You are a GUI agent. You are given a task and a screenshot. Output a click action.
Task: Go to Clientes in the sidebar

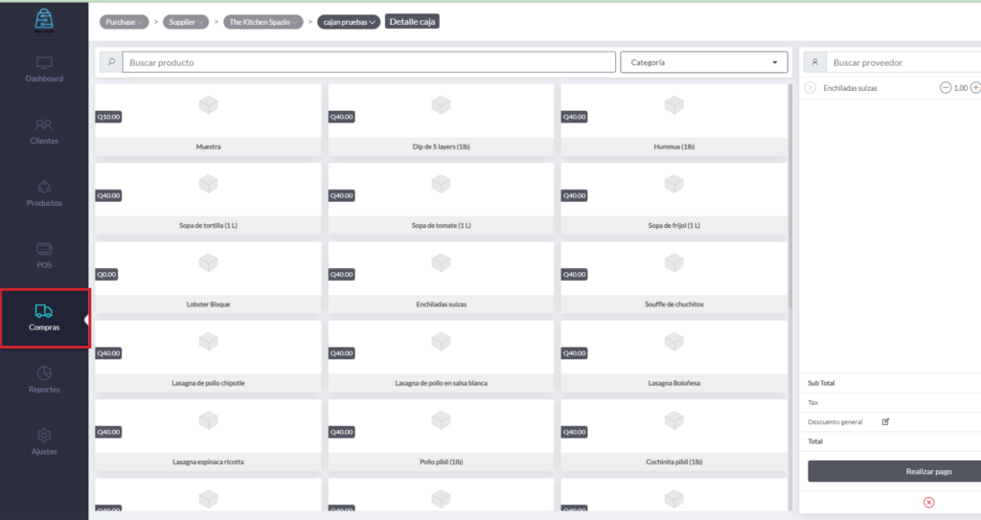[44, 131]
